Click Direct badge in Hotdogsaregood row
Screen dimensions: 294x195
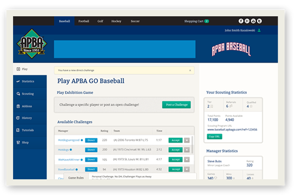pos(91,141)
